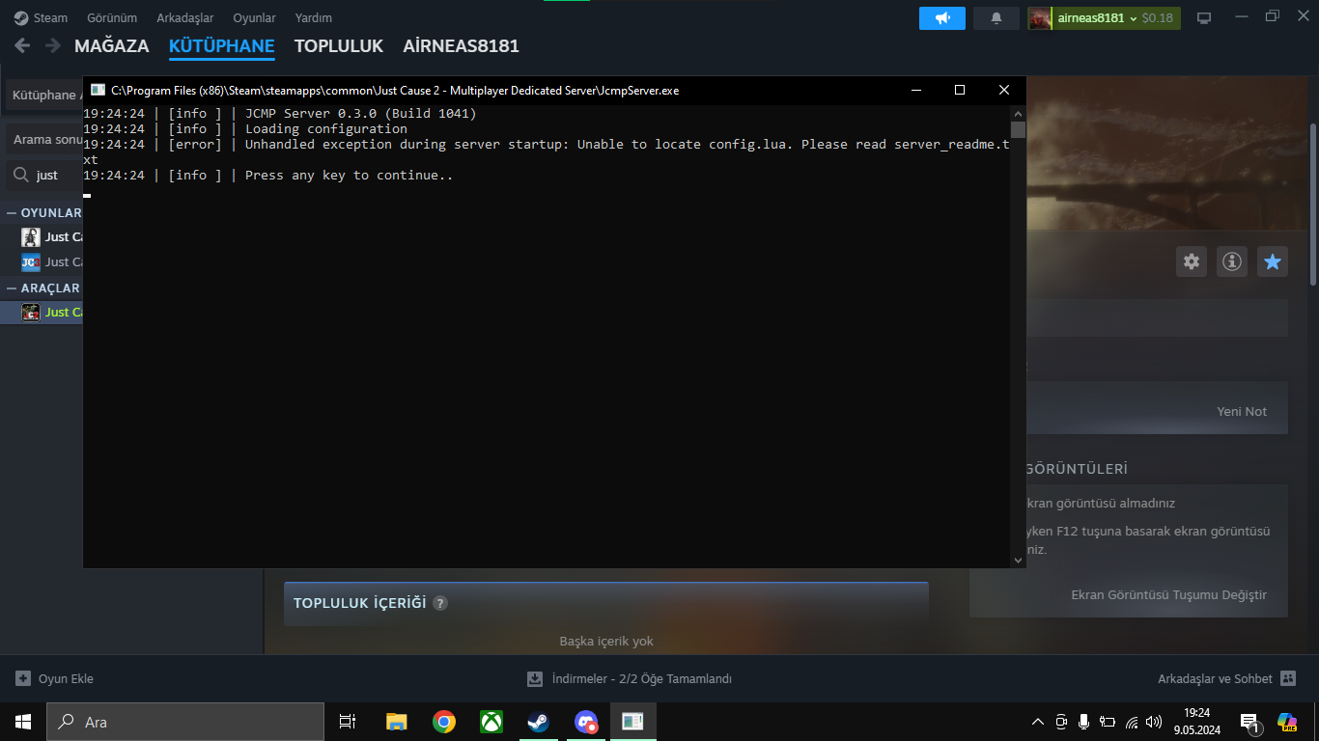Viewport: 1319px width, 741px height.
Task: Open File Explorer from the taskbar
Action: coord(396,722)
